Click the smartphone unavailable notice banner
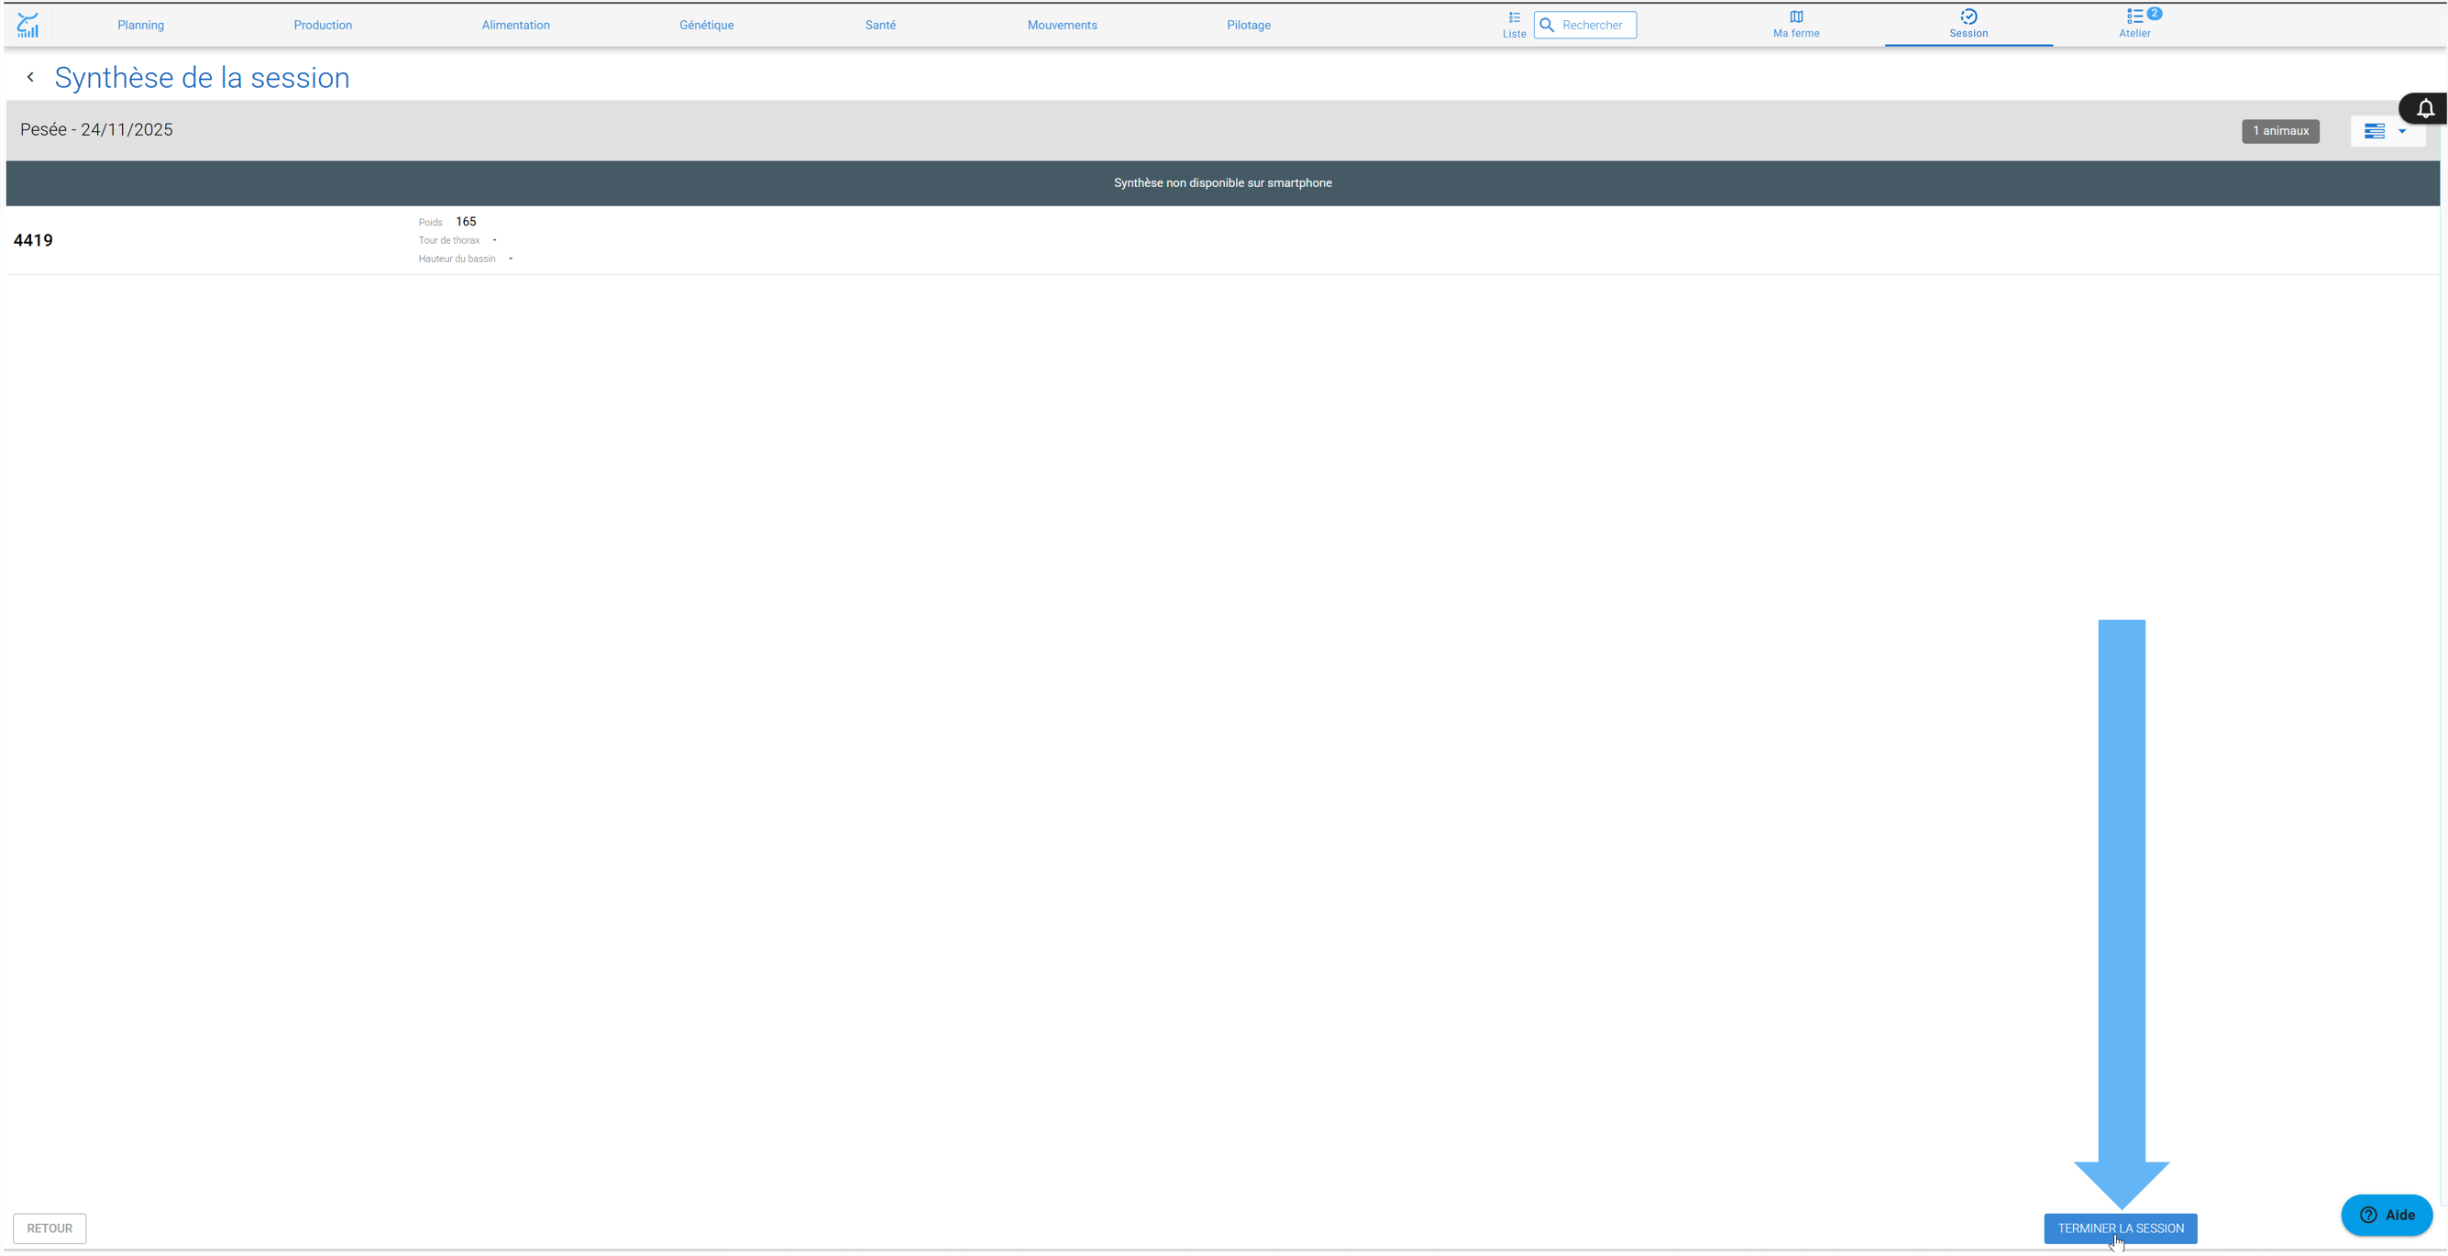This screenshot has height=1256, width=2448. coord(1222,183)
